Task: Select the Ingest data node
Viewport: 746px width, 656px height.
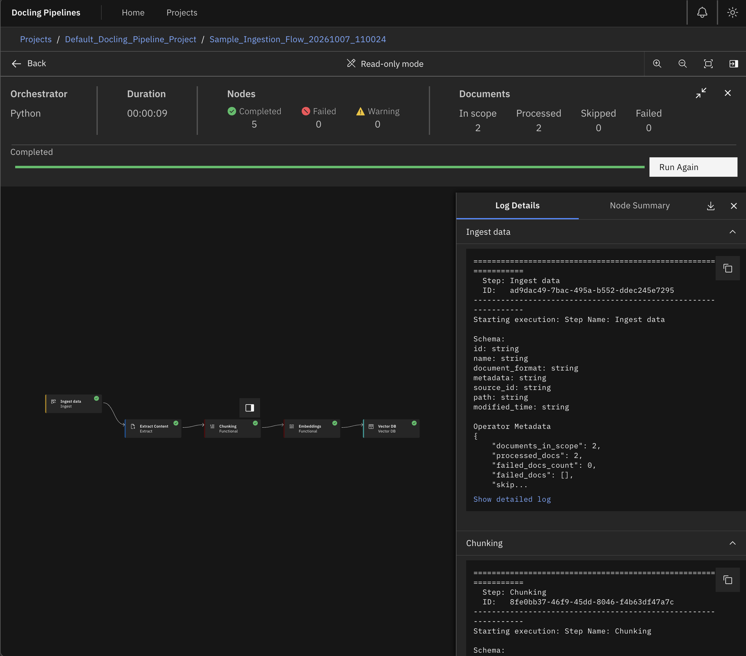Action: (73, 404)
